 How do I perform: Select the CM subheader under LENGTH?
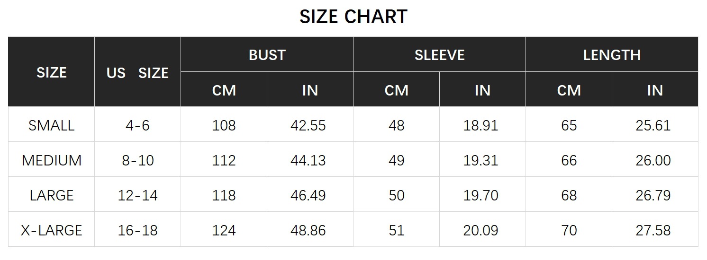[x=569, y=90]
